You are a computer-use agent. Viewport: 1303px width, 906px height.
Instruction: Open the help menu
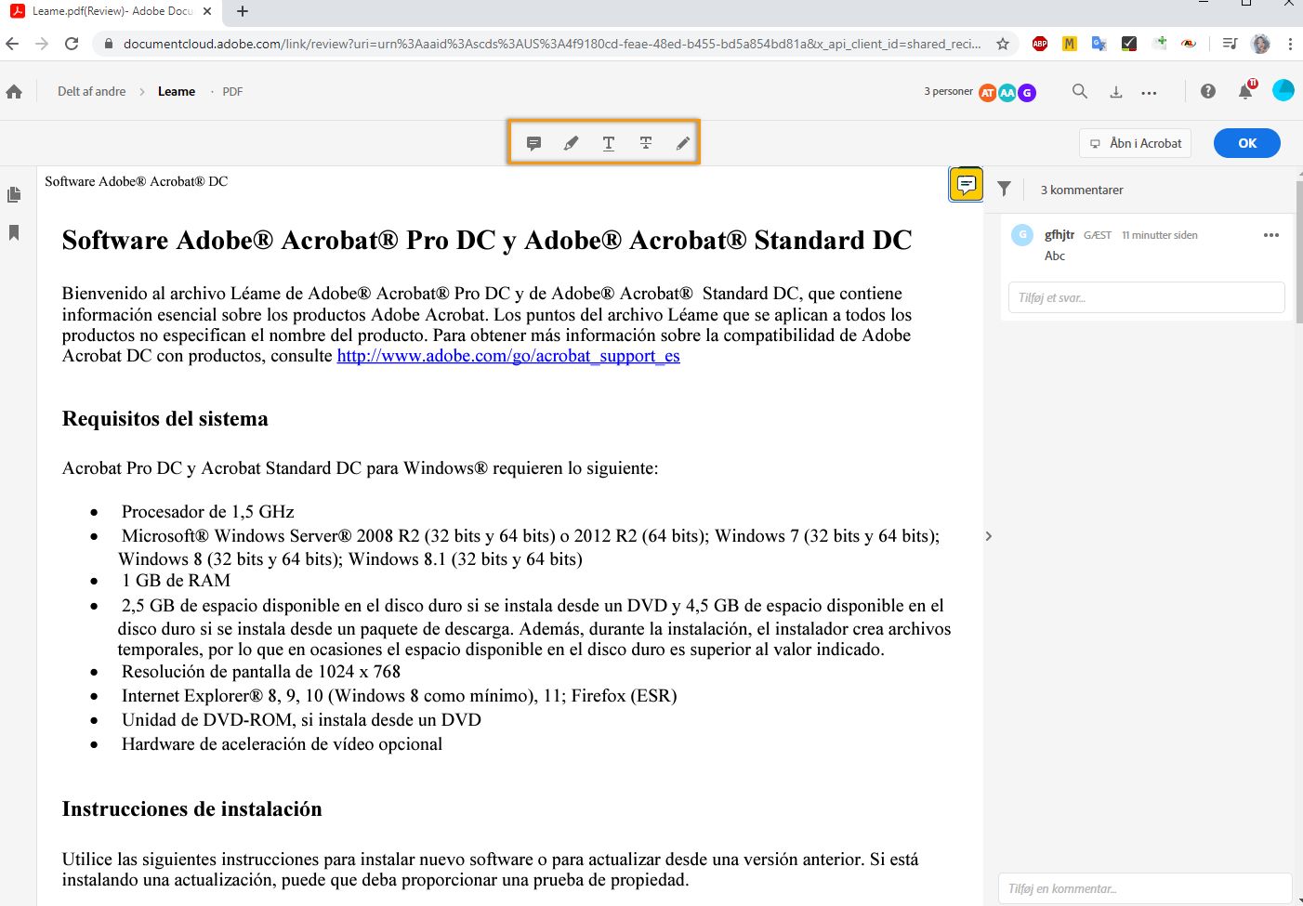click(1208, 91)
